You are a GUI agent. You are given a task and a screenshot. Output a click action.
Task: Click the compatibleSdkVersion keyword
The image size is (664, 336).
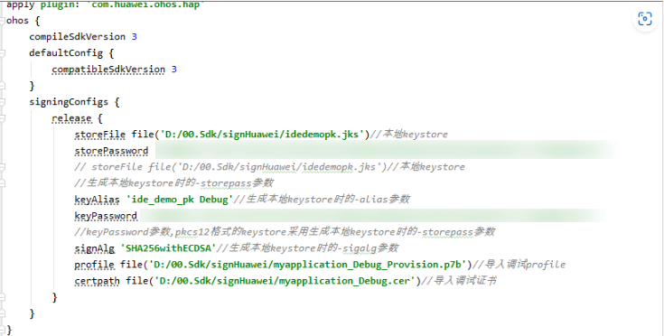coord(108,70)
